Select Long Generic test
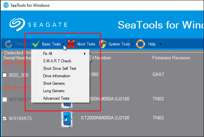Viewport: 204px width, 137px height. tap(60, 91)
